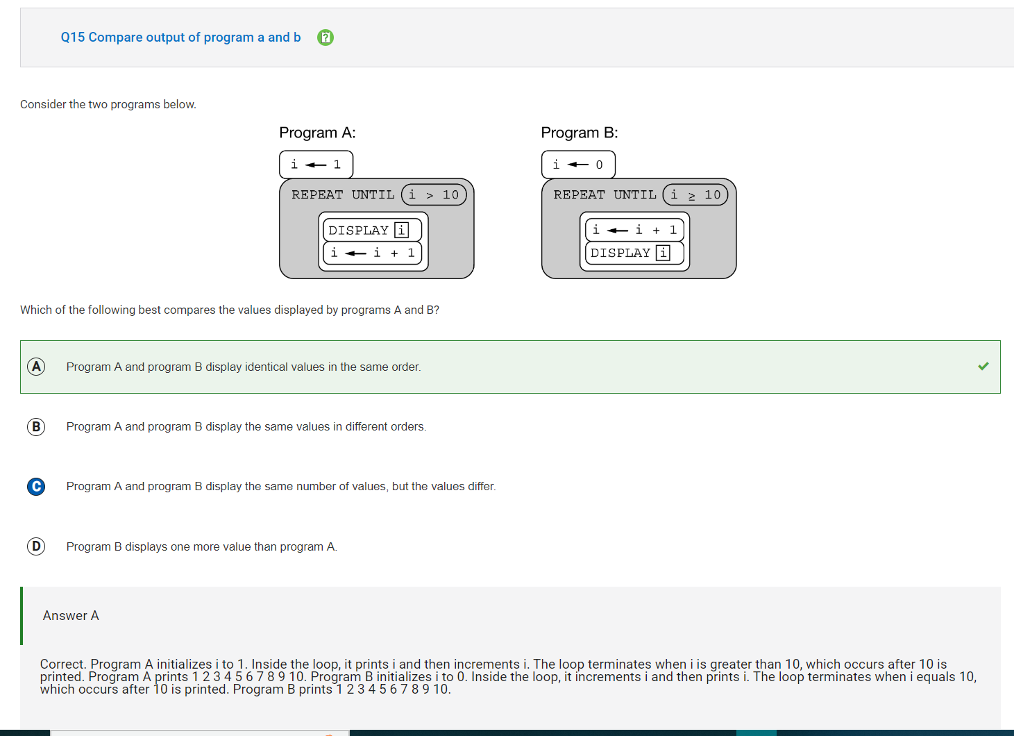Click text 'display identical values in the same order'
This screenshot has height=736, width=1014.
312,367
